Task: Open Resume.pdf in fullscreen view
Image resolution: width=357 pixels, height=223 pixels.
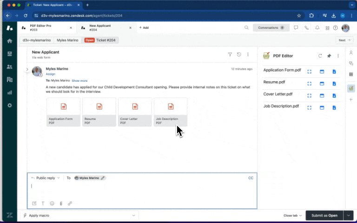Action: pos(309,84)
